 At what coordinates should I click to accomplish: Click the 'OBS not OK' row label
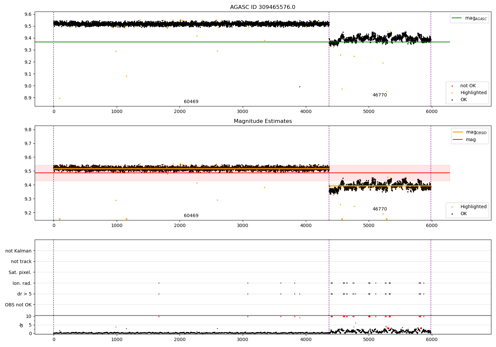click(19, 305)
